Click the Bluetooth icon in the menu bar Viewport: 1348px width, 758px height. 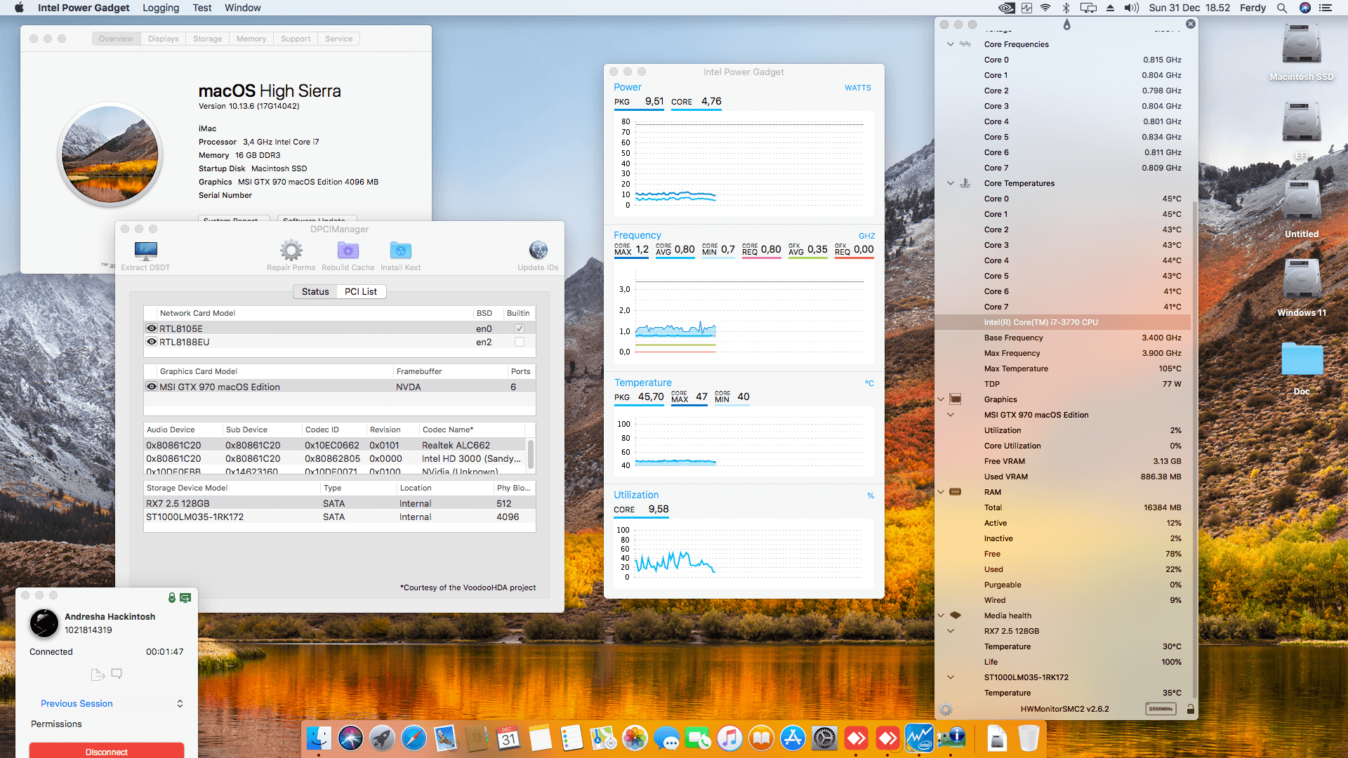point(1066,8)
